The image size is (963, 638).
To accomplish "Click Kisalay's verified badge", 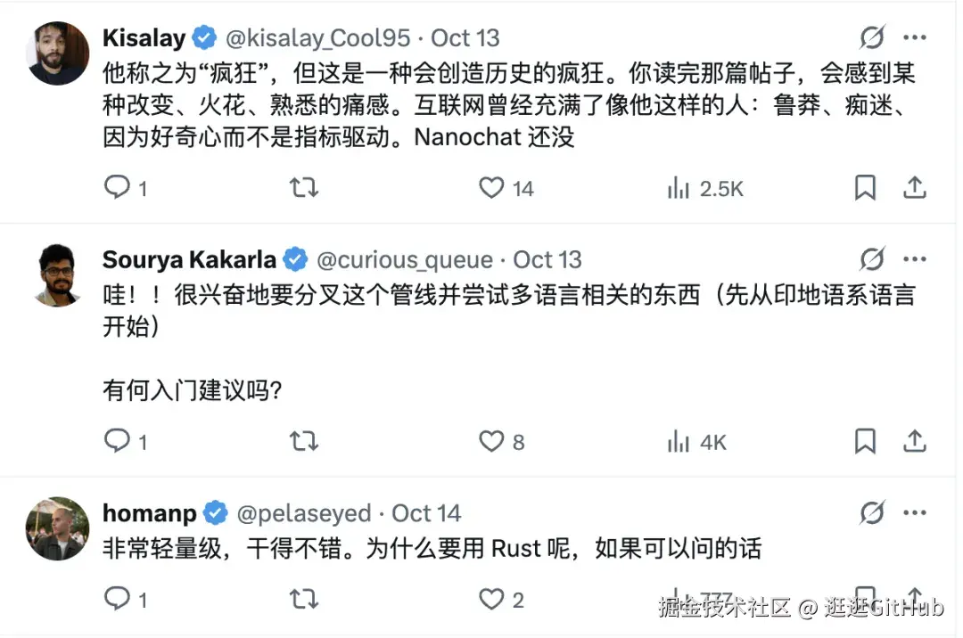I will (x=203, y=37).
